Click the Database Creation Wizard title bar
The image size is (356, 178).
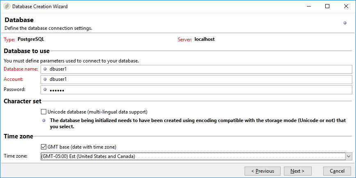[x=164, y=7]
